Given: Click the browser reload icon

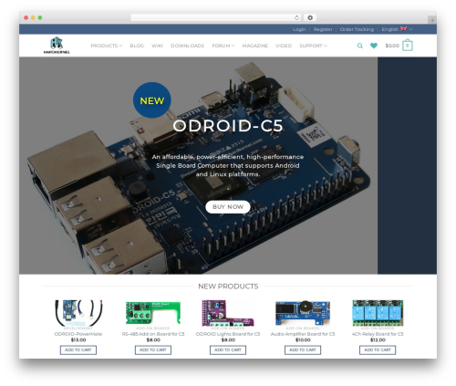Looking at the screenshot, I should pos(296,17).
